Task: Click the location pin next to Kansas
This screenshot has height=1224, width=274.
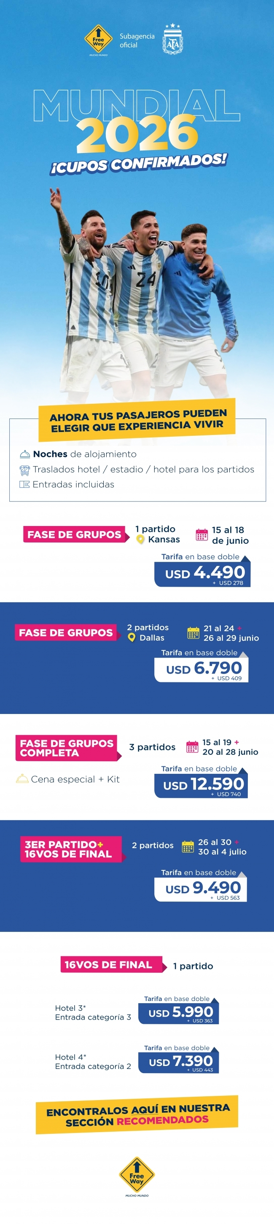Action: point(140,540)
